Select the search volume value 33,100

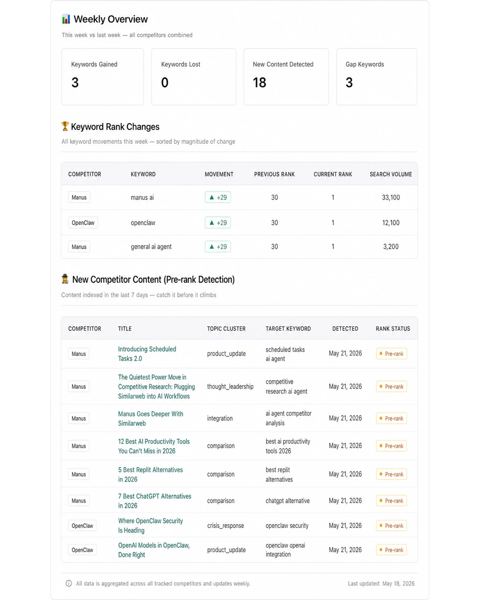click(391, 197)
